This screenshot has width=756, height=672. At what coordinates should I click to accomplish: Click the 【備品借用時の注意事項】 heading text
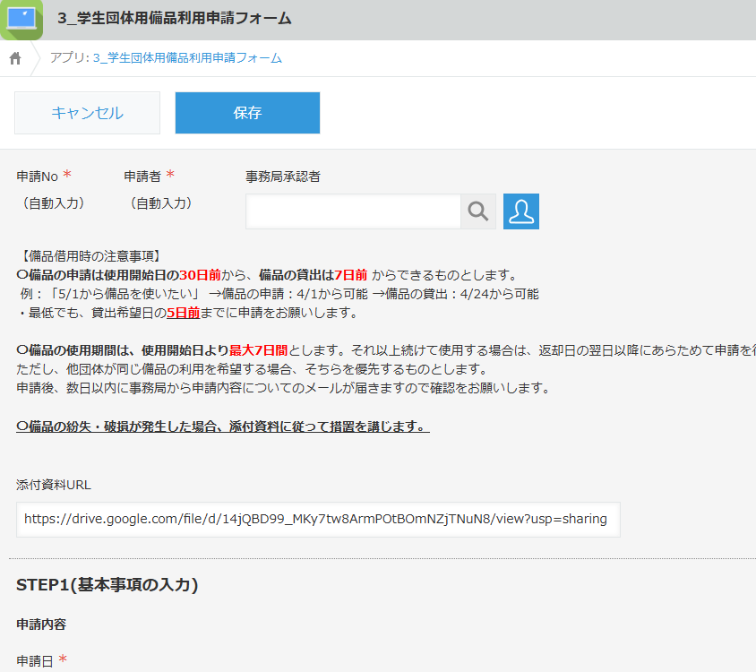pyautogui.click(x=90, y=256)
